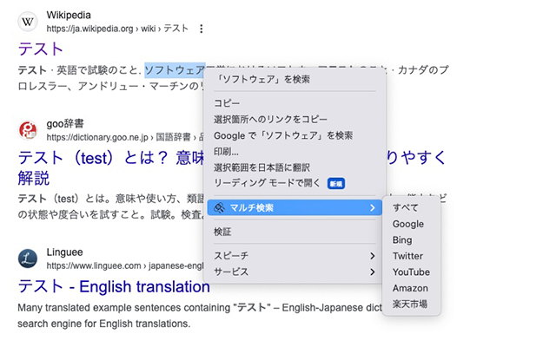Click the highlighted ソフトウェア text selection
The image size is (556, 347).
pos(175,69)
